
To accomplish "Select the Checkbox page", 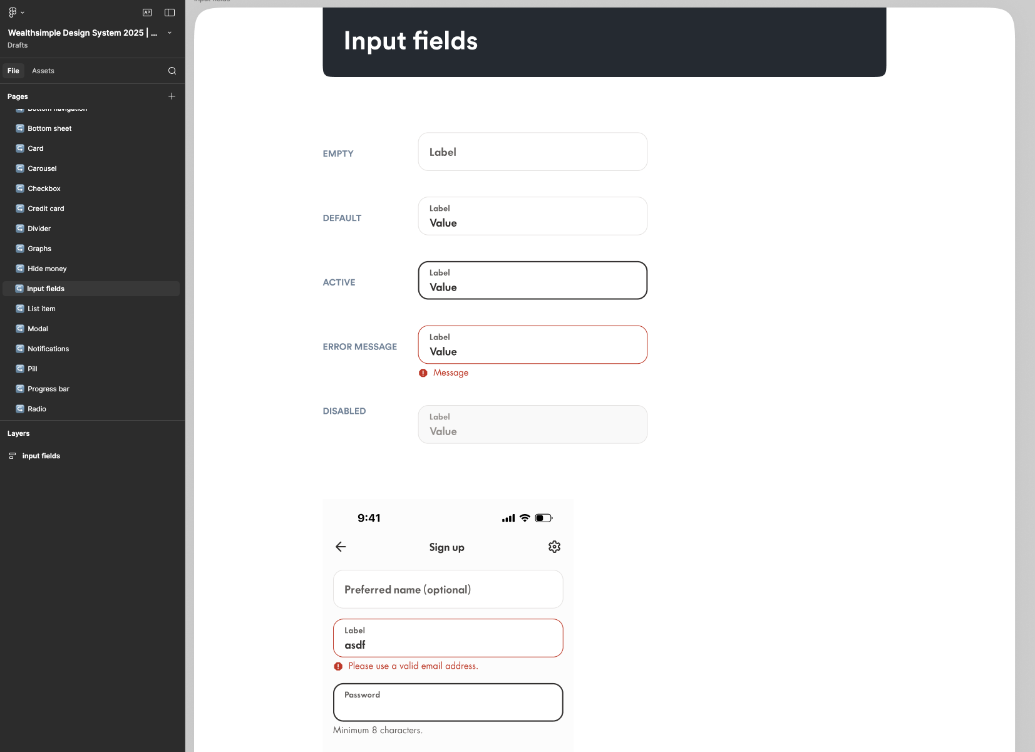I will (43, 188).
